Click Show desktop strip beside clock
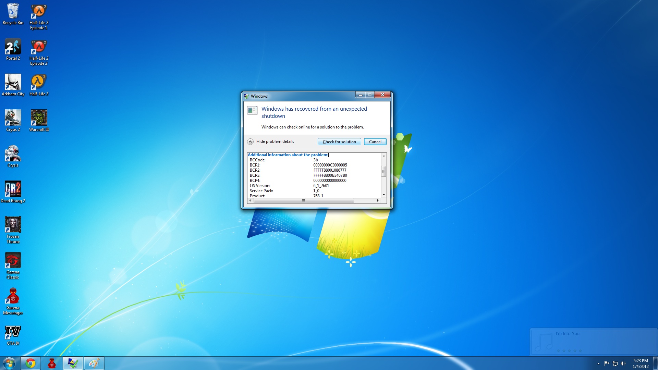The width and height of the screenshot is (658, 370). tap(655, 363)
